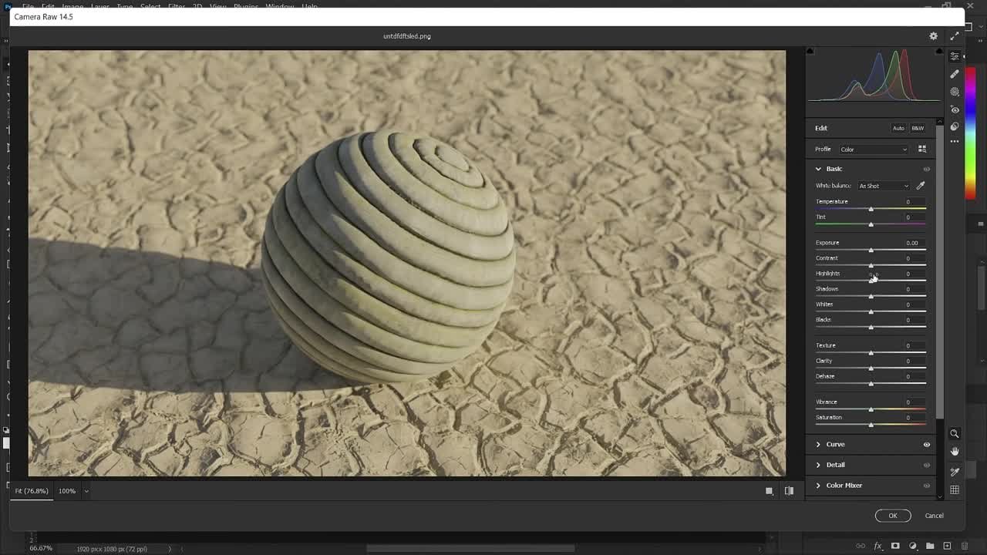Toggle the Curve panel visibility eye
This screenshot has width=987, height=555.
click(x=927, y=444)
